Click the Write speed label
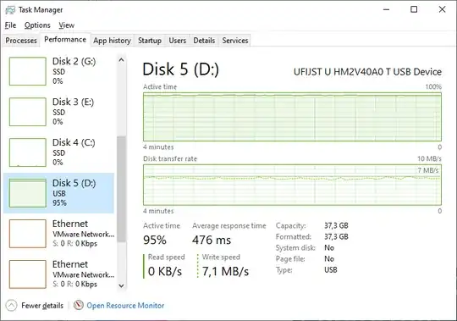457x321 pixels. pos(221,257)
